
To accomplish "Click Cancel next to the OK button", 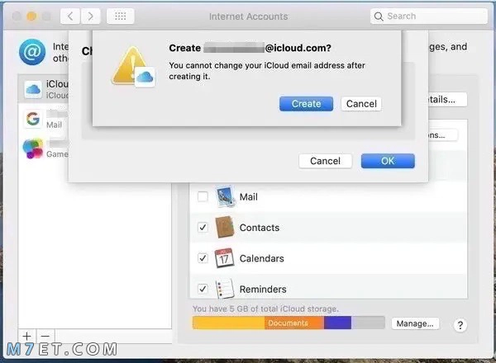I will [325, 161].
